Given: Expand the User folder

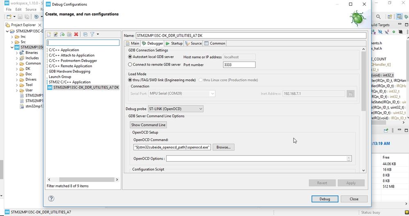Looking at the screenshot, I should pyautogui.click(x=17, y=90).
